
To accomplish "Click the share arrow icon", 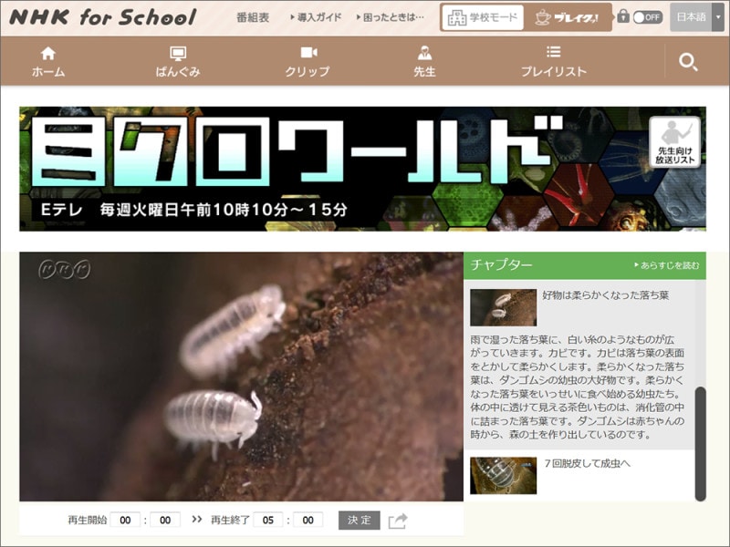I will (398, 521).
